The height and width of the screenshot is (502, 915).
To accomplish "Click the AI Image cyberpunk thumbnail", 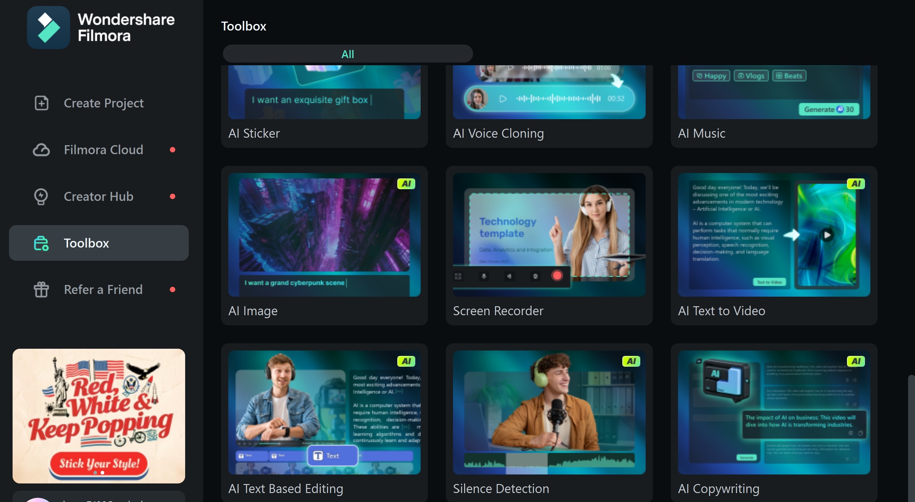I will pos(324,235).
